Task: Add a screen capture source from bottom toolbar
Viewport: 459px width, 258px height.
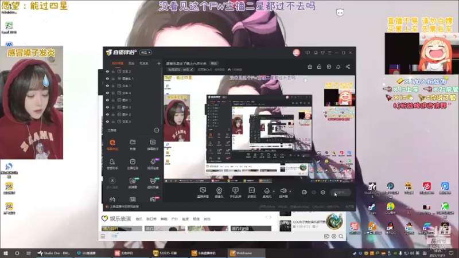Action: point(203,193)
